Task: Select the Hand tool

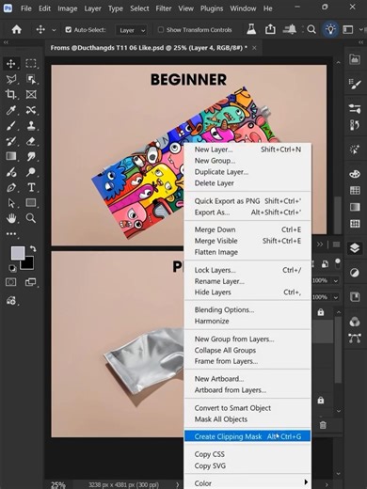Action: [11, 218]
